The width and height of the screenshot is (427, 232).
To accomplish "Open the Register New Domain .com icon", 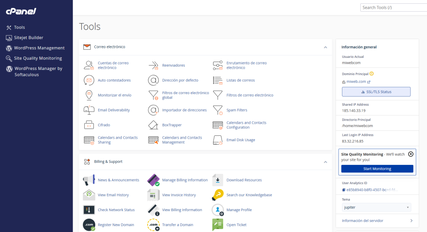I will click(x=89, y=225).
